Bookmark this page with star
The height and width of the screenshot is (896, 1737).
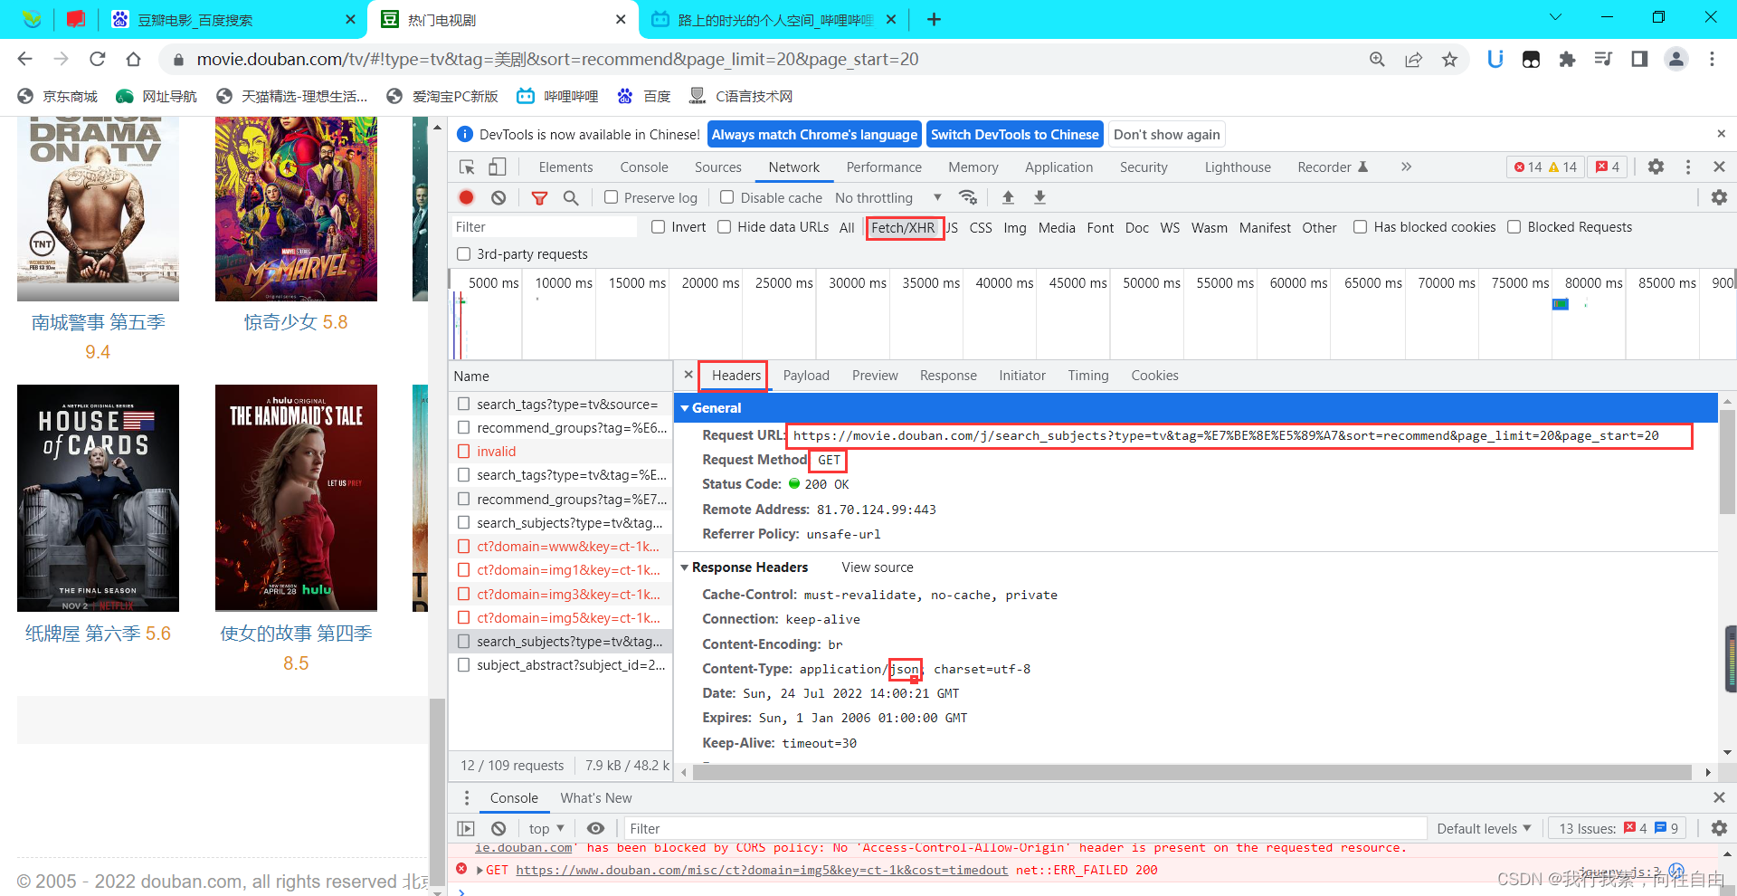[1449, 59]
